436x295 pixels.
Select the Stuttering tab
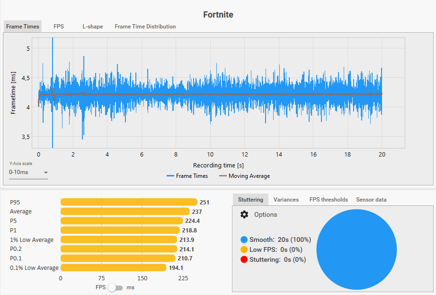250,200
